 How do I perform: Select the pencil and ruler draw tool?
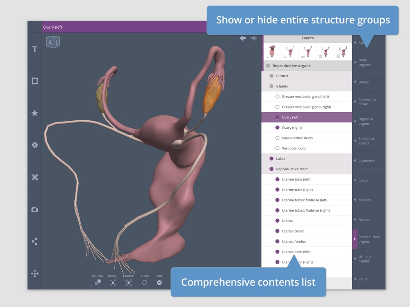point(34,177)
